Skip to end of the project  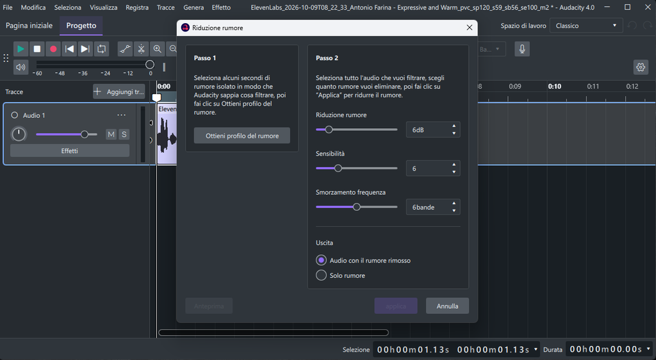point(85,49)
